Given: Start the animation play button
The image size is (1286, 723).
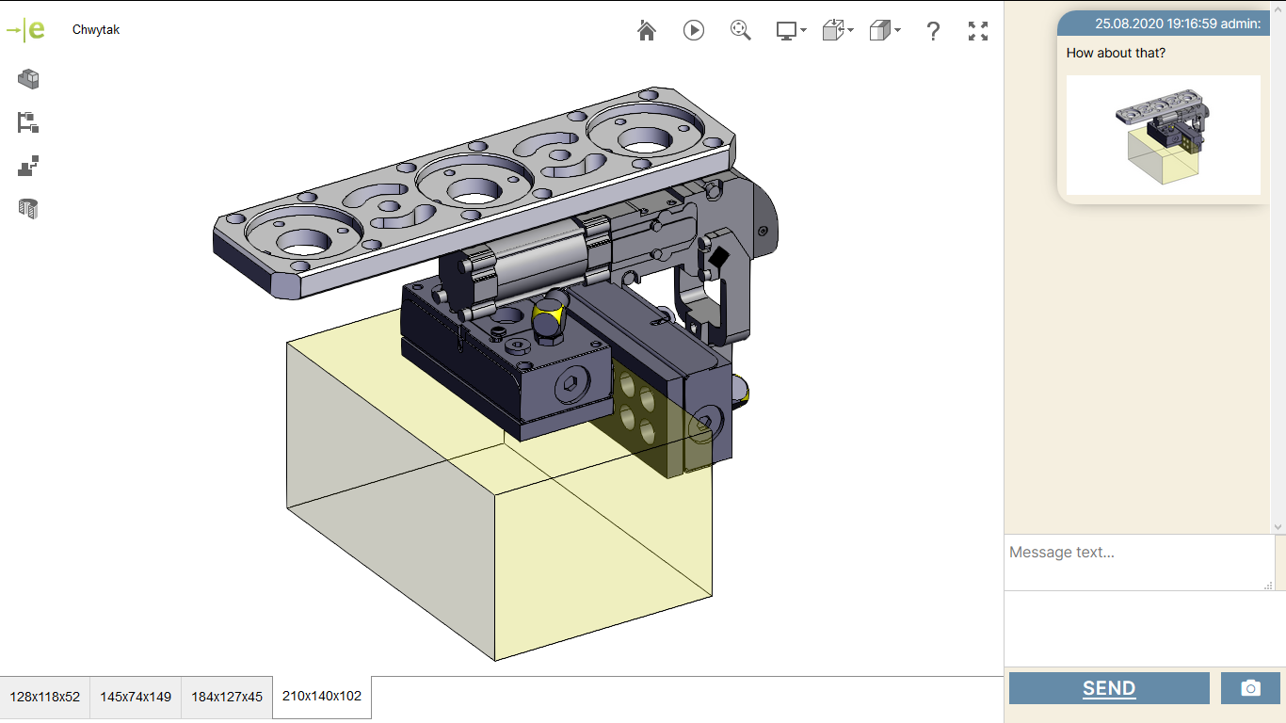Looking at the screenshot, I should pos(694,31).
